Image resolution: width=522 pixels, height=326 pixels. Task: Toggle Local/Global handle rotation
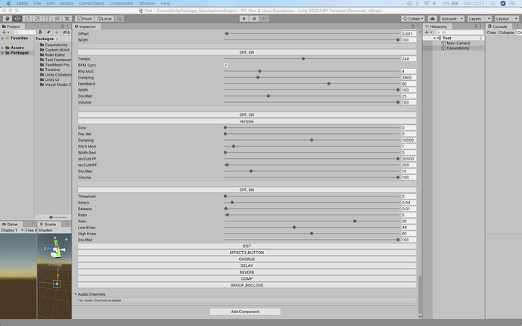click(x=104, y=19)
